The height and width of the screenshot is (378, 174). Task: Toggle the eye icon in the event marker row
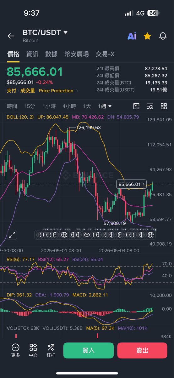point(87,234)
